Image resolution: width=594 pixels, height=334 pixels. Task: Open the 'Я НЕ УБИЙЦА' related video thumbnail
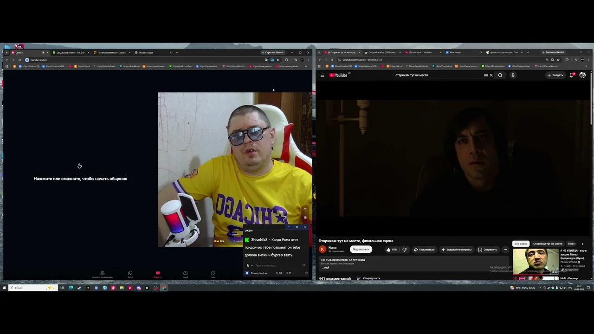click(536, 262)
